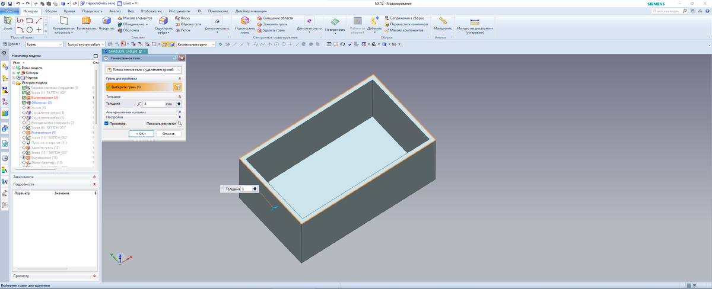Switch to the Поверхность ribbon tab
712x289 pixels.
92,11
